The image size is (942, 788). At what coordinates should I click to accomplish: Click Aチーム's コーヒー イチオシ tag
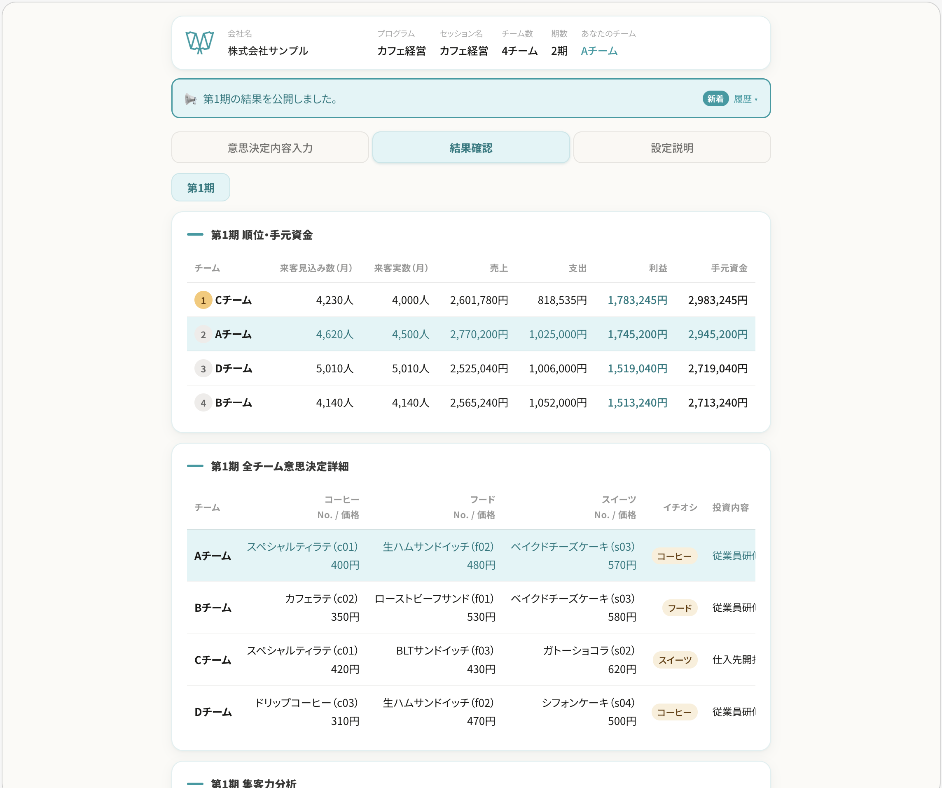(x=674, y=556)
